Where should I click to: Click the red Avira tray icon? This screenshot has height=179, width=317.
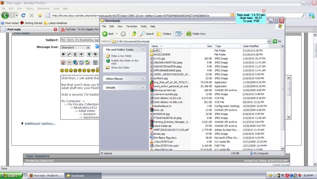(x=287, y=176)
